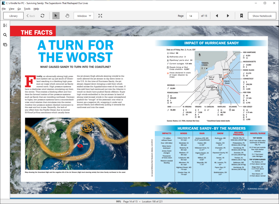The height and width of the screenshot is (204, 279).
Task: Click the 'A TURN FOR THE WORST' headline
Action: click(x=75, y=51)
